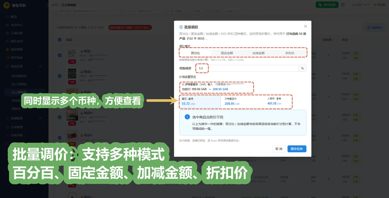Click the 天猫 tag under 商品K

point(72,82)
